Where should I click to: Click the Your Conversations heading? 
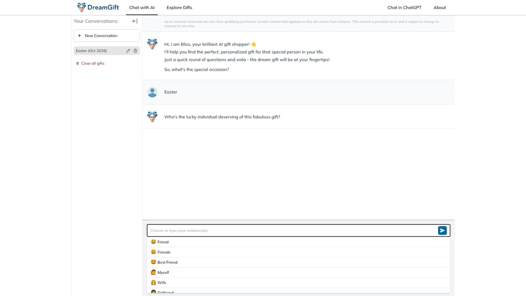96,21
